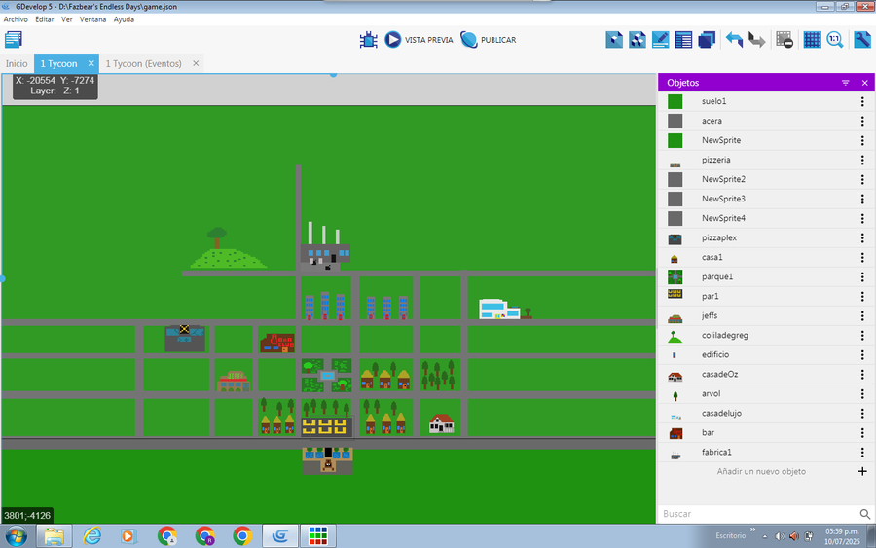Filter objects in the Objetos panel
This screenshot has height=548, width=876.
click(x=845, y=83)
